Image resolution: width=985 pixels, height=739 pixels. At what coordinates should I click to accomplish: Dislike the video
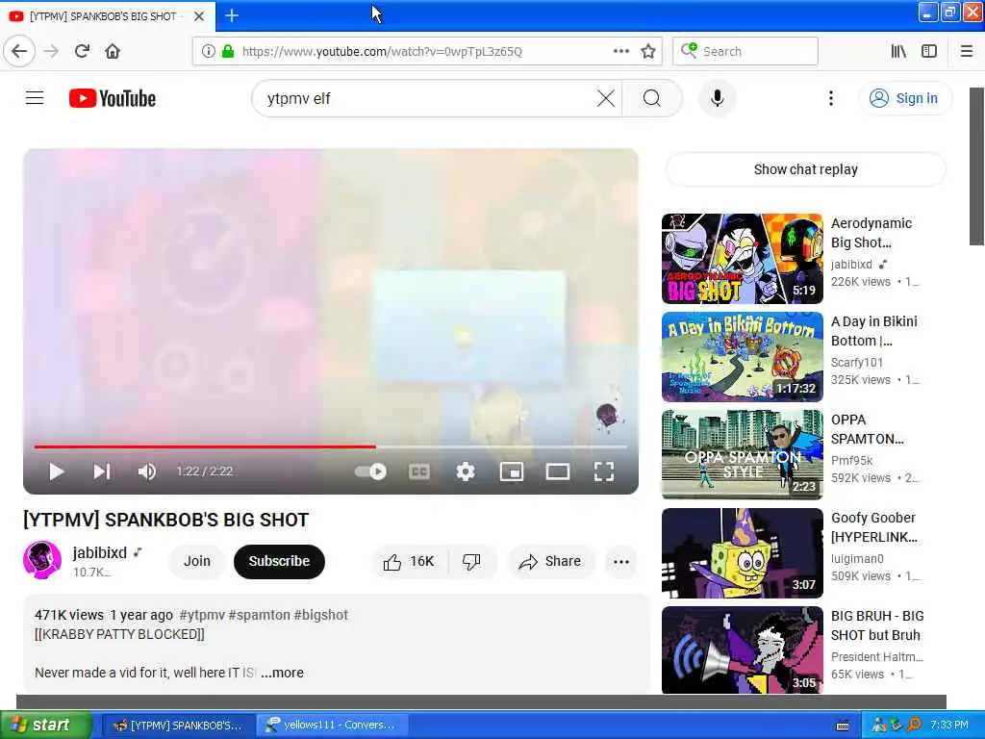click(471, 561)
